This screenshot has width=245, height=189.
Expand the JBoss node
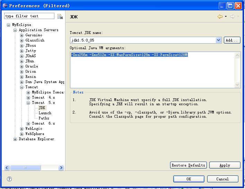point(21,46)
